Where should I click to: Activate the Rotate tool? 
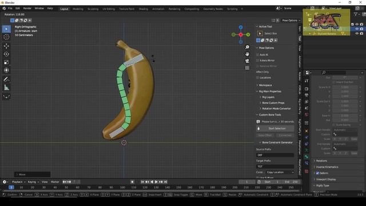pyautogui.click(x=6, y=54)
